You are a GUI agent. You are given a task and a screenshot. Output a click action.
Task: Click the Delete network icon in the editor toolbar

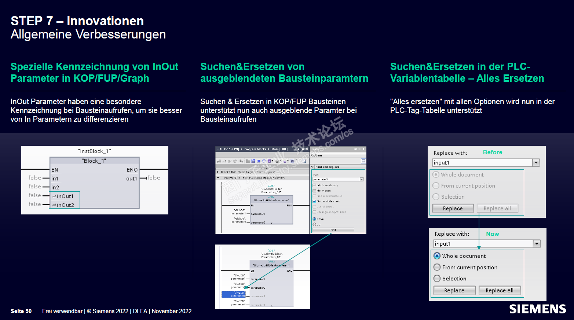(x=224, y=161)
